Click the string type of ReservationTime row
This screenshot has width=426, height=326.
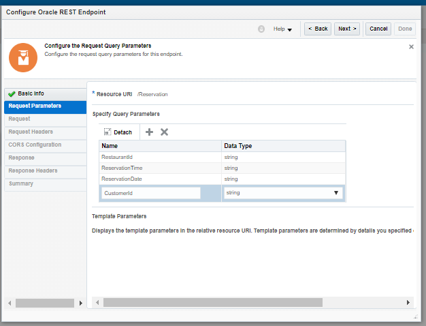tap(231, 168)
